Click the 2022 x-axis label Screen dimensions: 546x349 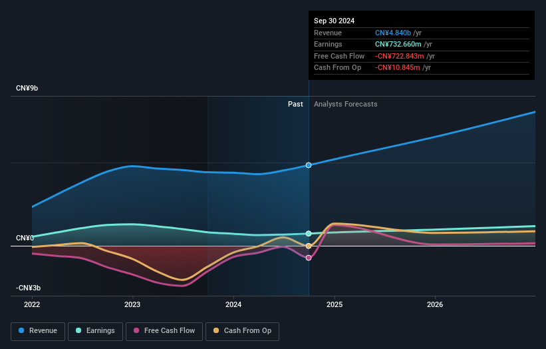click(x=32, y=305)
